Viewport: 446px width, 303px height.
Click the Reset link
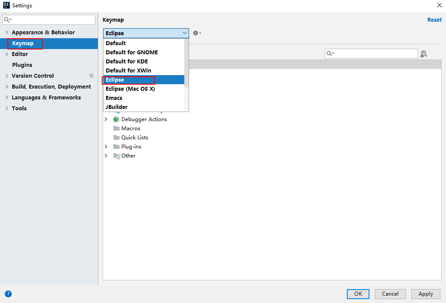pyautogui.click(x=434, y=20)
